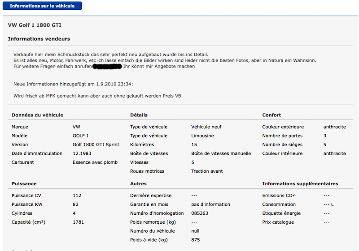
Task: Click the 'Puissance' section heading
Action: click(x=24, y=184)
